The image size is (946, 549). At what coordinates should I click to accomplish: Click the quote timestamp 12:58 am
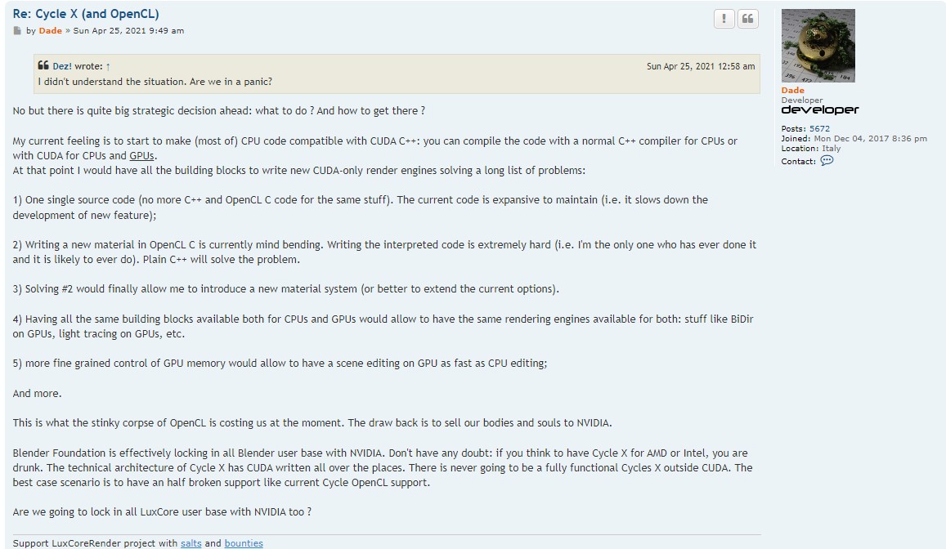(x=701, y=66)
